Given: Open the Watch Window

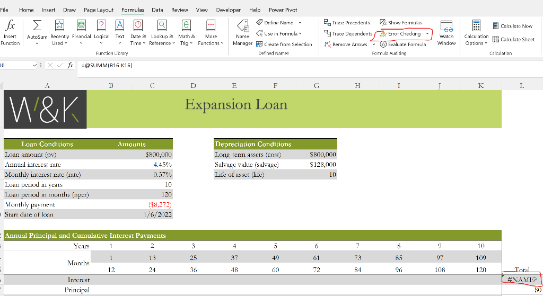Looking at the screenshot, I should pyautogui.click(x=446, y=32).
